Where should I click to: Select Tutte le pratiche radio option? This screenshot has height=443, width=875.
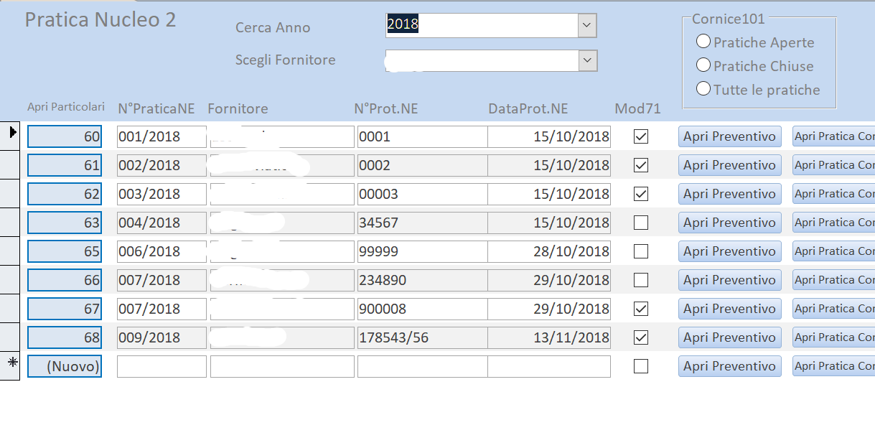pyautogui.click(x=703, y=89)
